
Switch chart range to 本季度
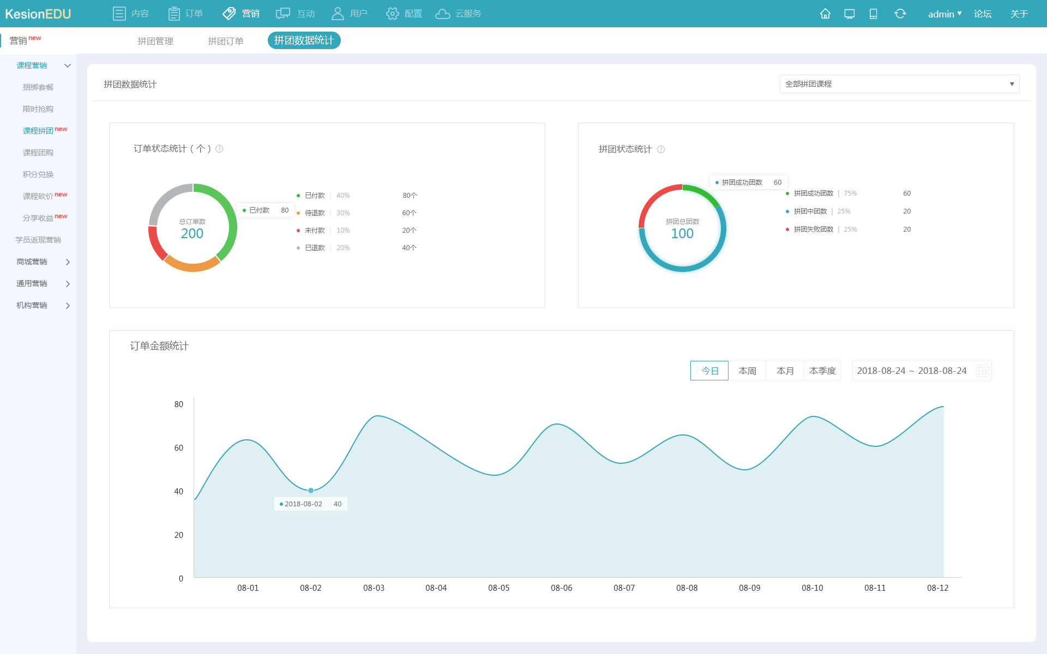coord(822,371)
